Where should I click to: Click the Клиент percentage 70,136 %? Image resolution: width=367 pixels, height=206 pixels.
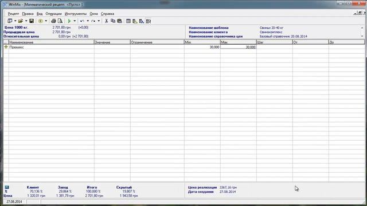[36, 192]
